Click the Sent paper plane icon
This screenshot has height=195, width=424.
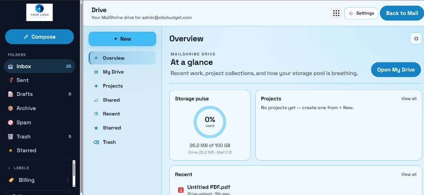click(10, 80)
